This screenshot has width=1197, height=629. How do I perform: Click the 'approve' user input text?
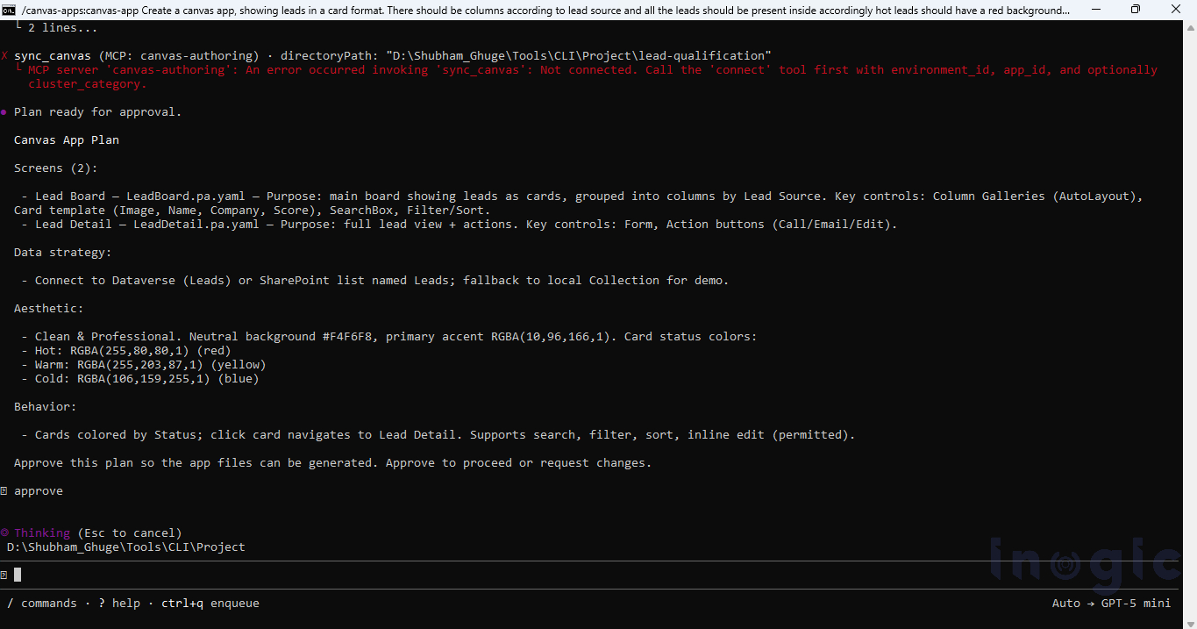tap(39, 491)
